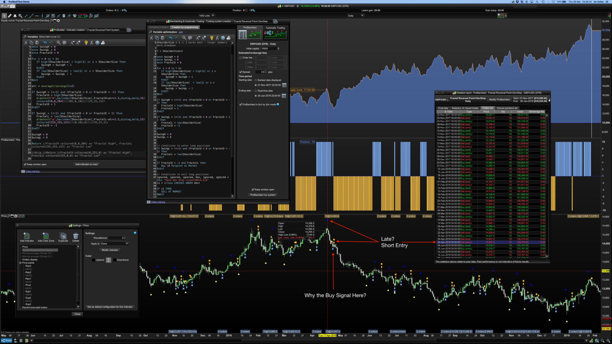Click the Uptrend color swatch
612x344 pixels.
(x=94, y=260)
